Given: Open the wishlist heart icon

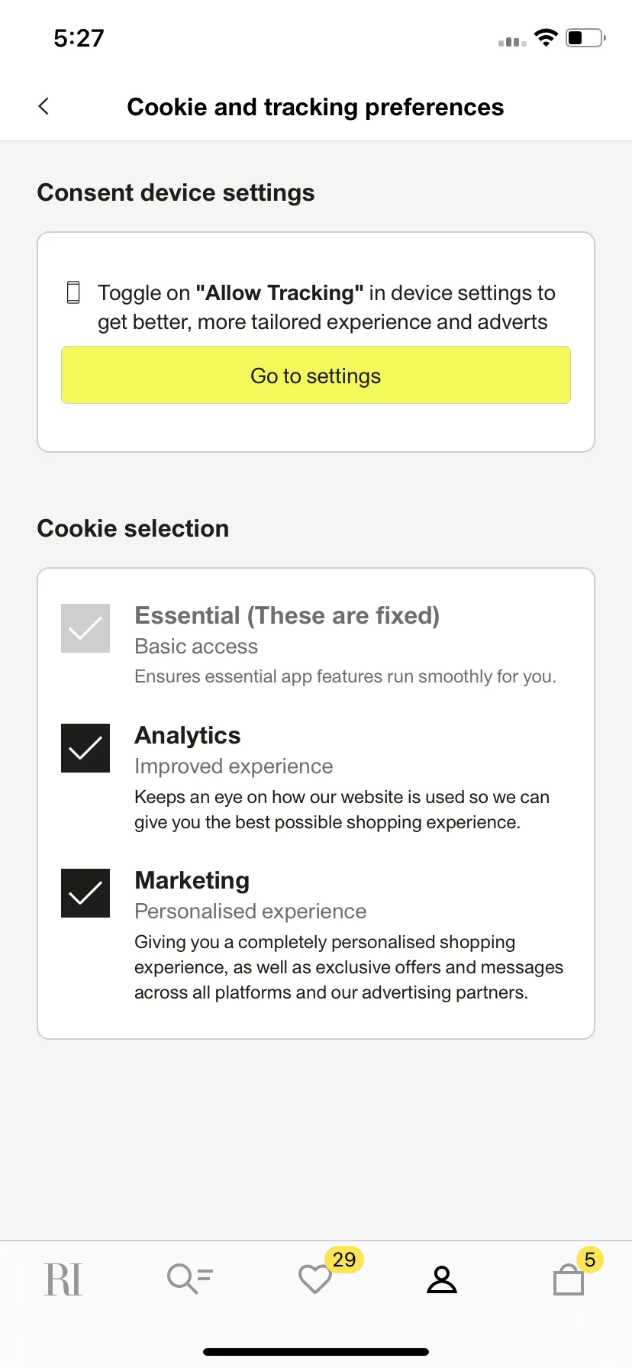Looking at the screenshot, I should 314,1279.
